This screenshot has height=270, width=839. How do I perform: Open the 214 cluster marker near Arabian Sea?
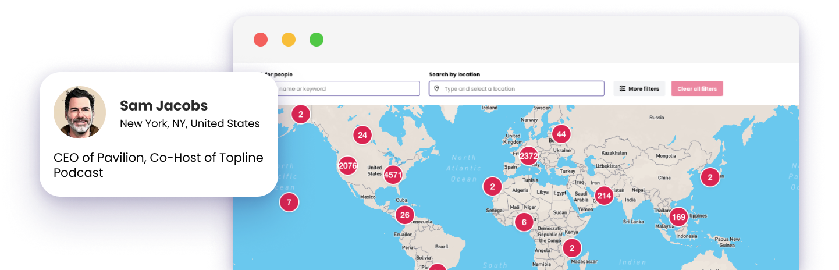tap(604, 196)
